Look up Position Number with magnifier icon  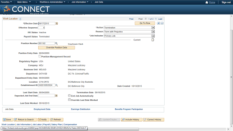click(x=56, y=43)
